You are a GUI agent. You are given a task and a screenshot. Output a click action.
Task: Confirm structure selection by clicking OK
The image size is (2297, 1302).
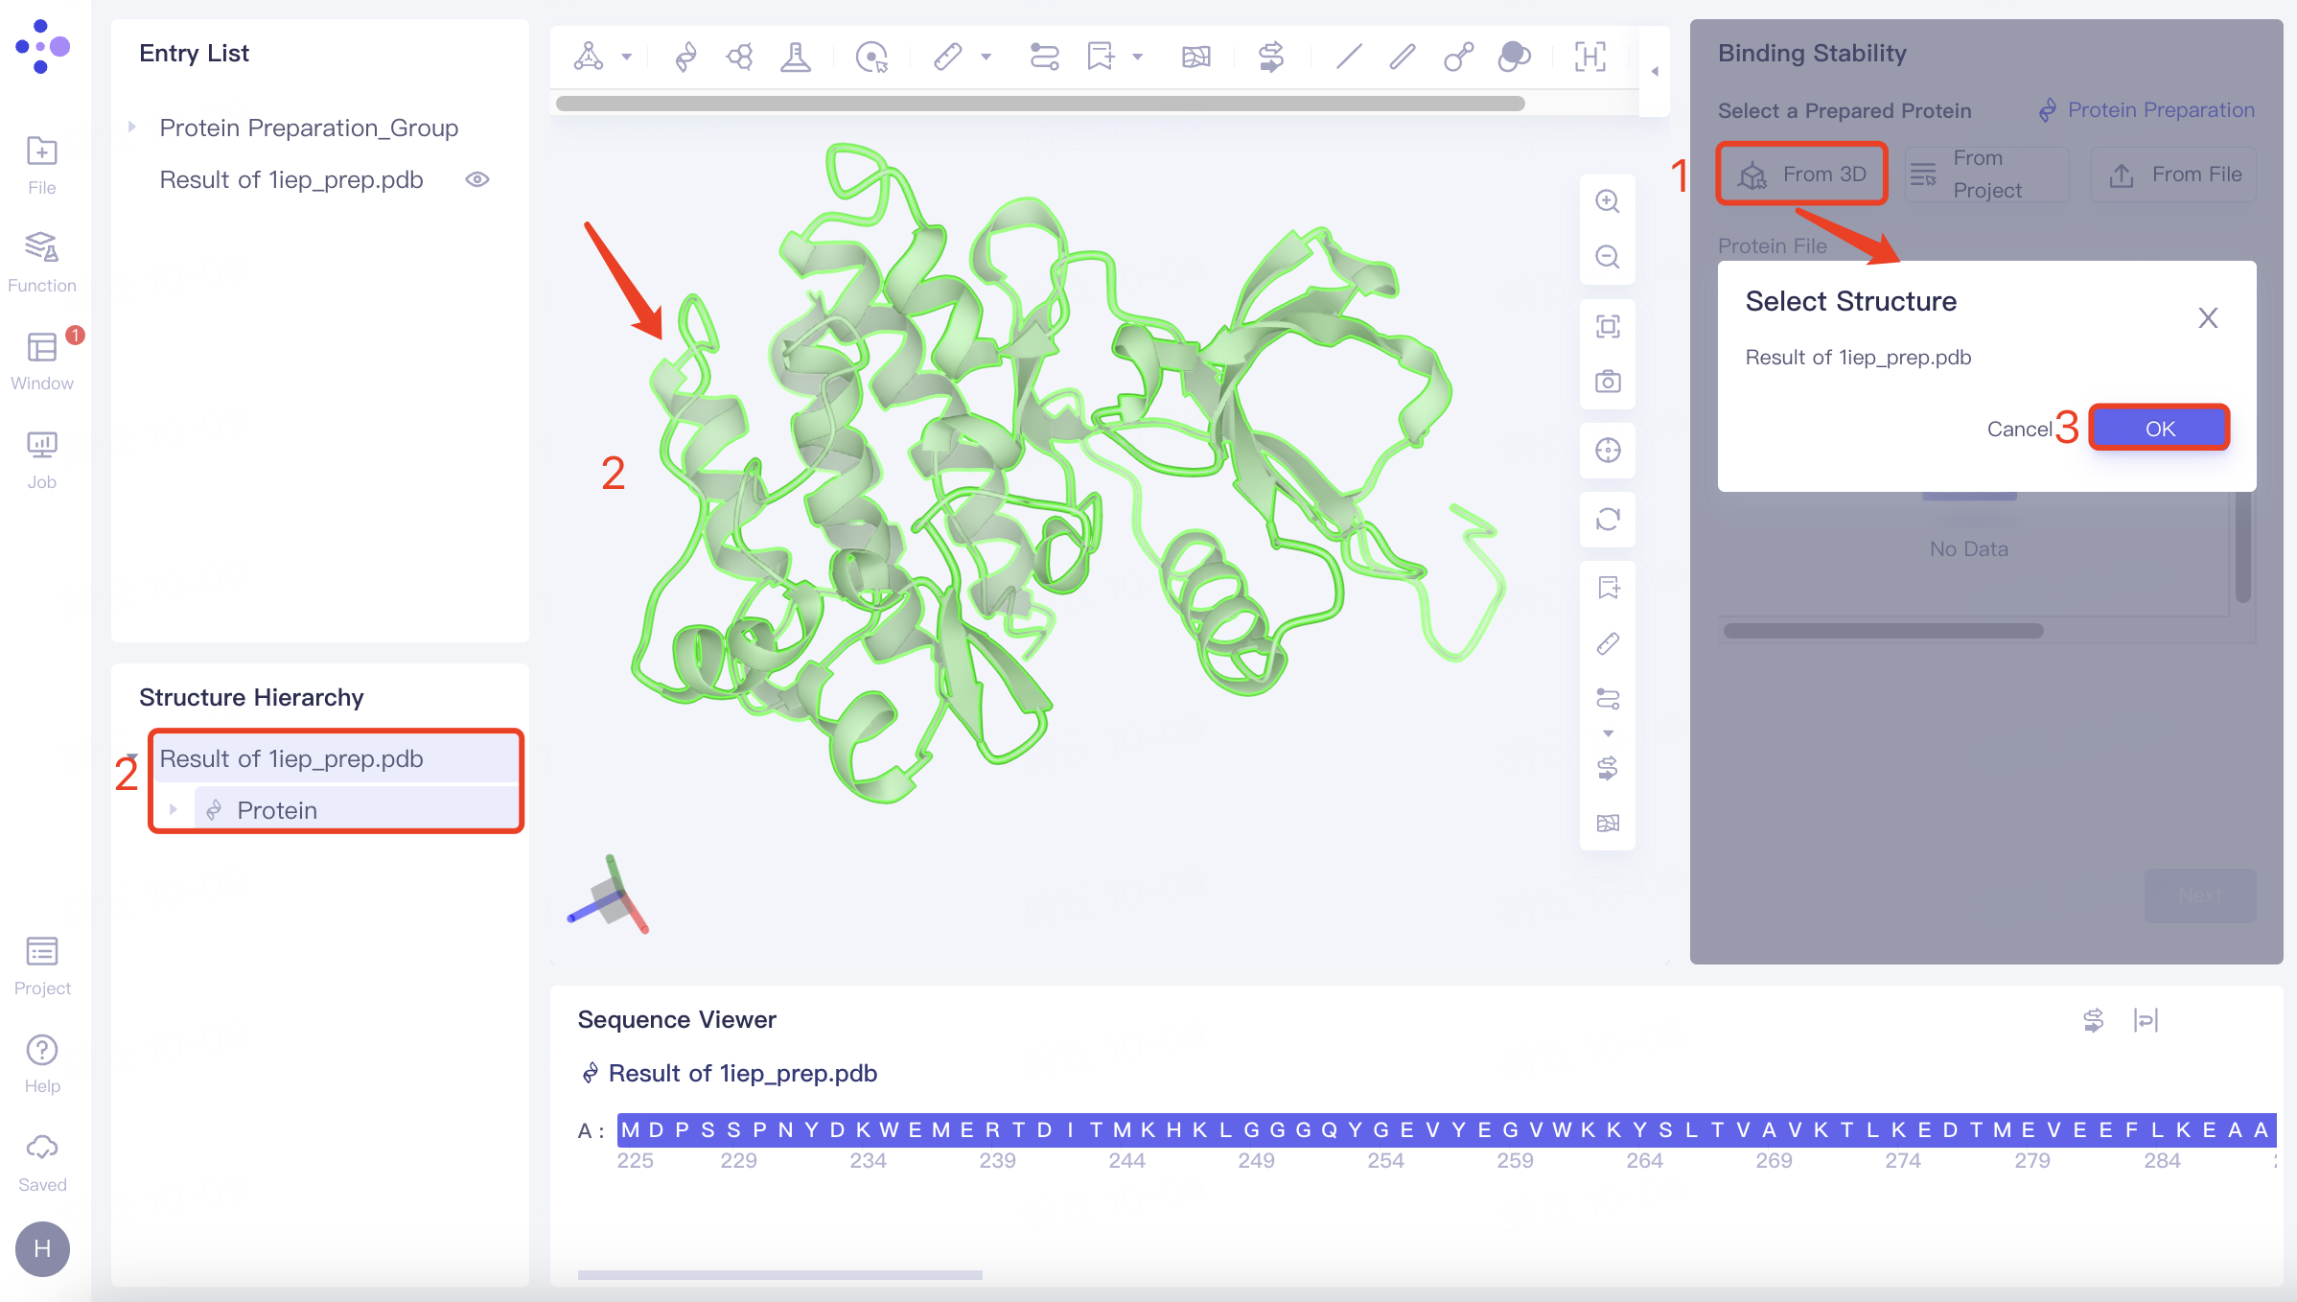click(2160, 429)
